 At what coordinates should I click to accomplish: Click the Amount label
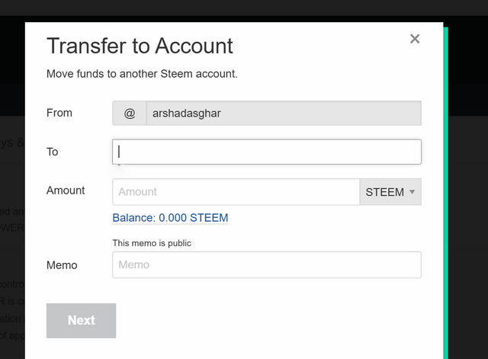click(66, 191)
